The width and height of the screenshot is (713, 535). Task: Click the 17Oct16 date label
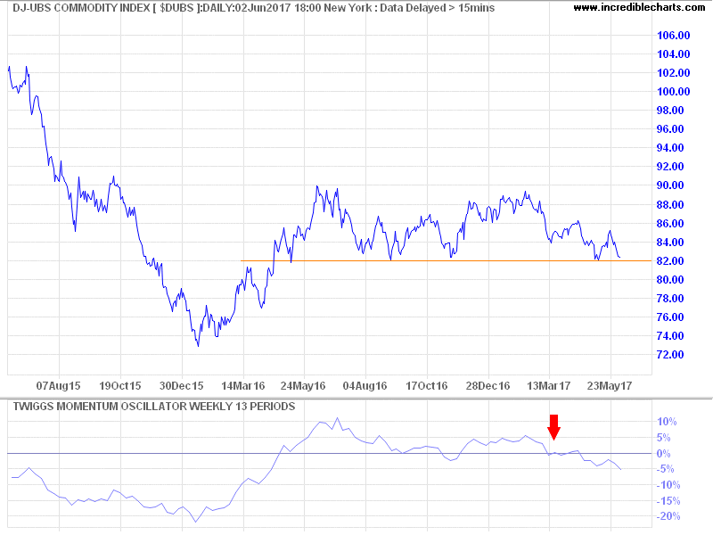point(427,386)
